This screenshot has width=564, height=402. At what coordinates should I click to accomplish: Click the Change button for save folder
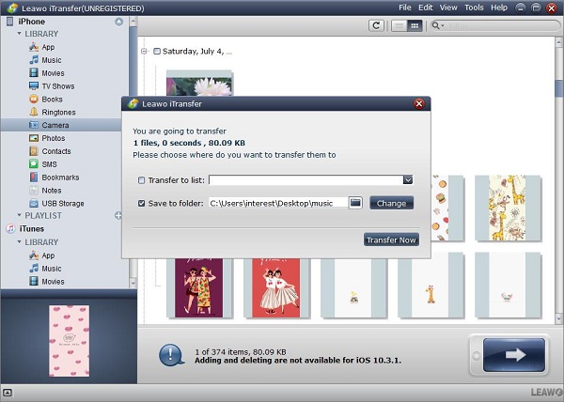point(391,203)
